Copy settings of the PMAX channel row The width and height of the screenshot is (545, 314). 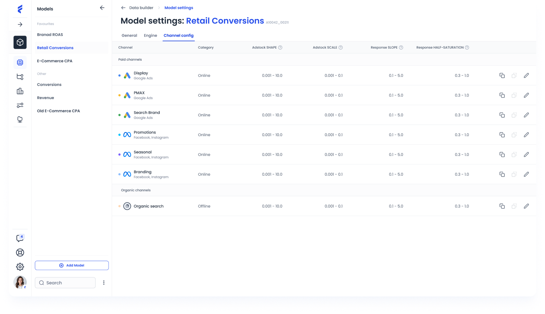tap(502, 95)
